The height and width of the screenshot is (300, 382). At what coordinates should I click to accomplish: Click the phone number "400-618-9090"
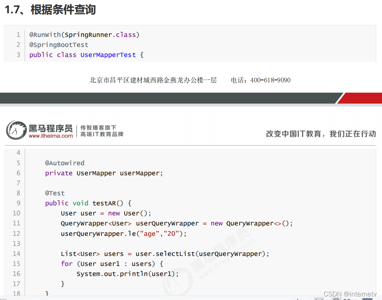(x=270, y=80)
